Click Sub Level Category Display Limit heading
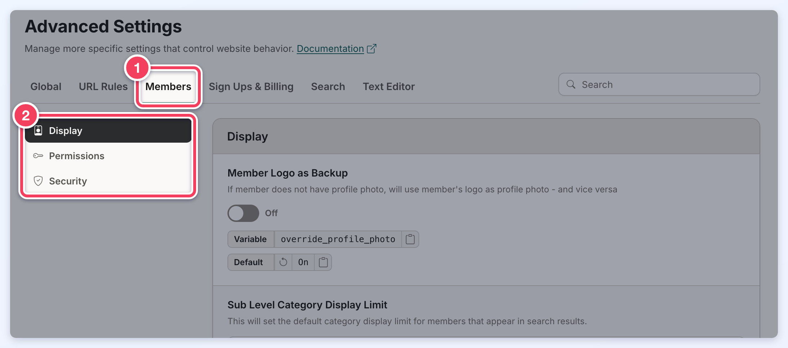The image size is (788, 348). [x=307, y=305]
